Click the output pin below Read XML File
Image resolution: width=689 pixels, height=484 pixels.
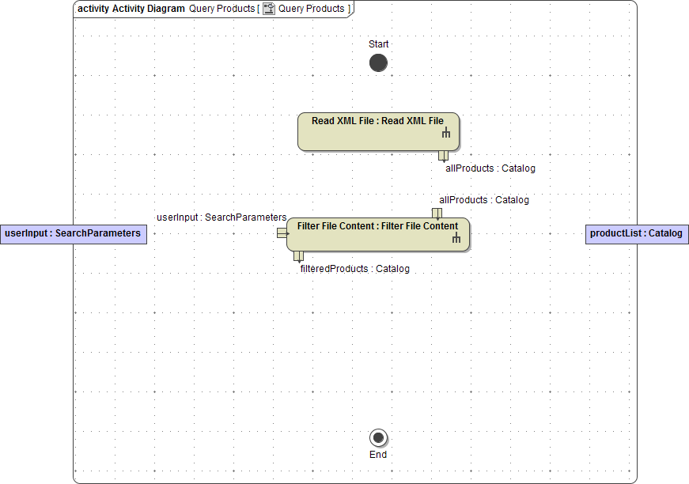(445, 157)
